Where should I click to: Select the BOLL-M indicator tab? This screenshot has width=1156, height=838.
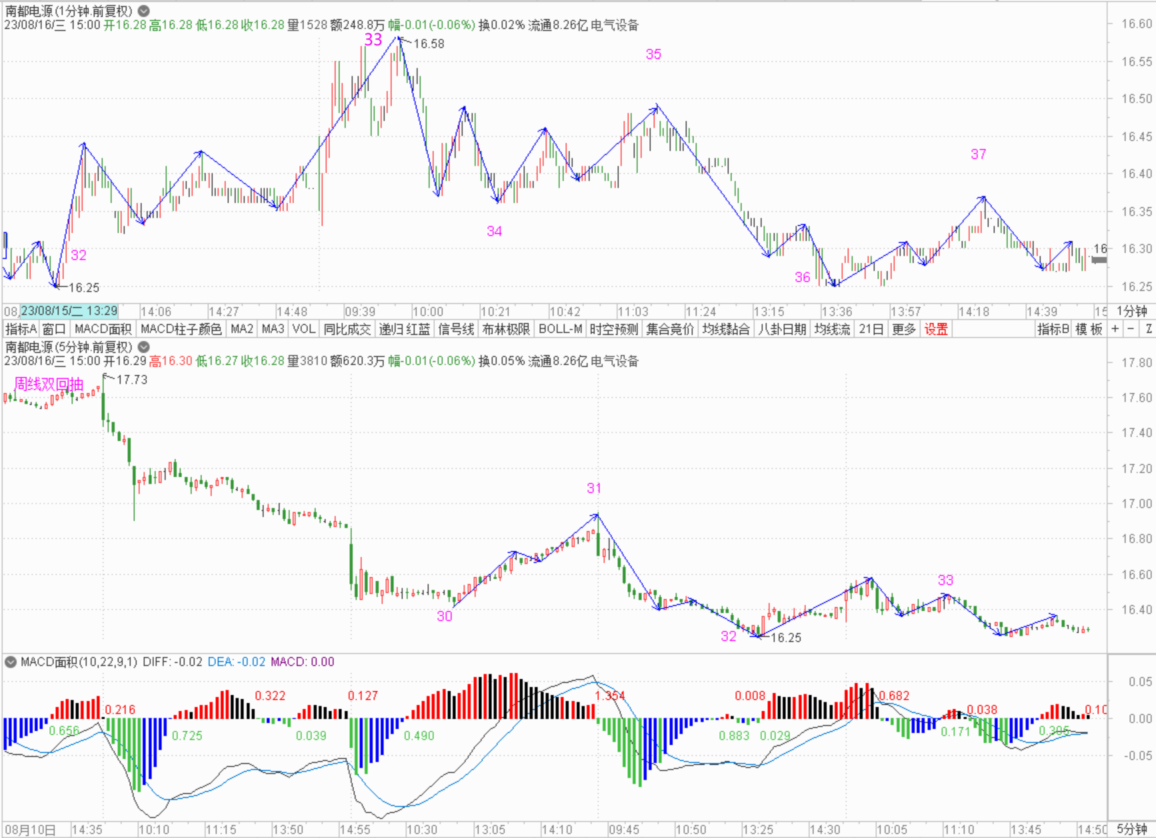(560, 329)
